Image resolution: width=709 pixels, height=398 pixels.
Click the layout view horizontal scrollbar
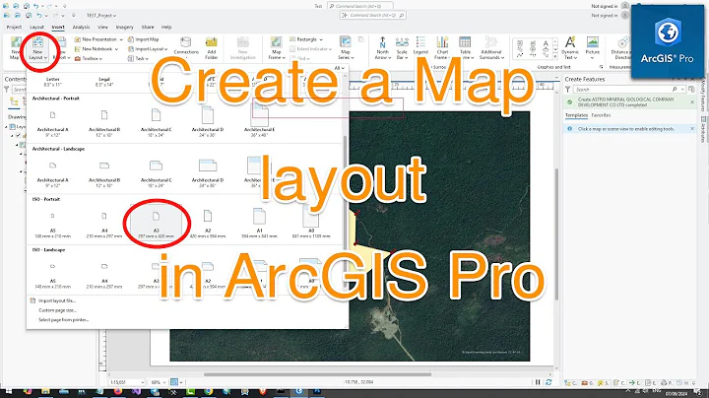[x=317, y=374]
